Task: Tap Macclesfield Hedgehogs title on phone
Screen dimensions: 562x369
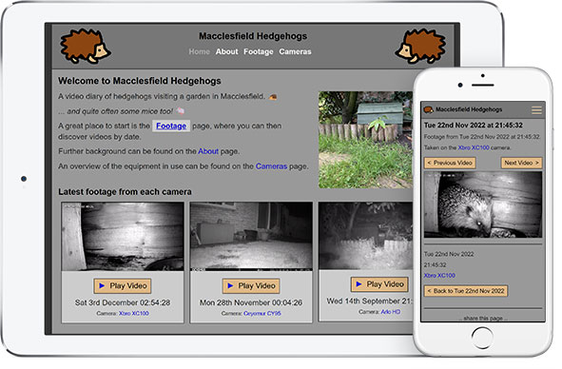Action: coord(469,109)
